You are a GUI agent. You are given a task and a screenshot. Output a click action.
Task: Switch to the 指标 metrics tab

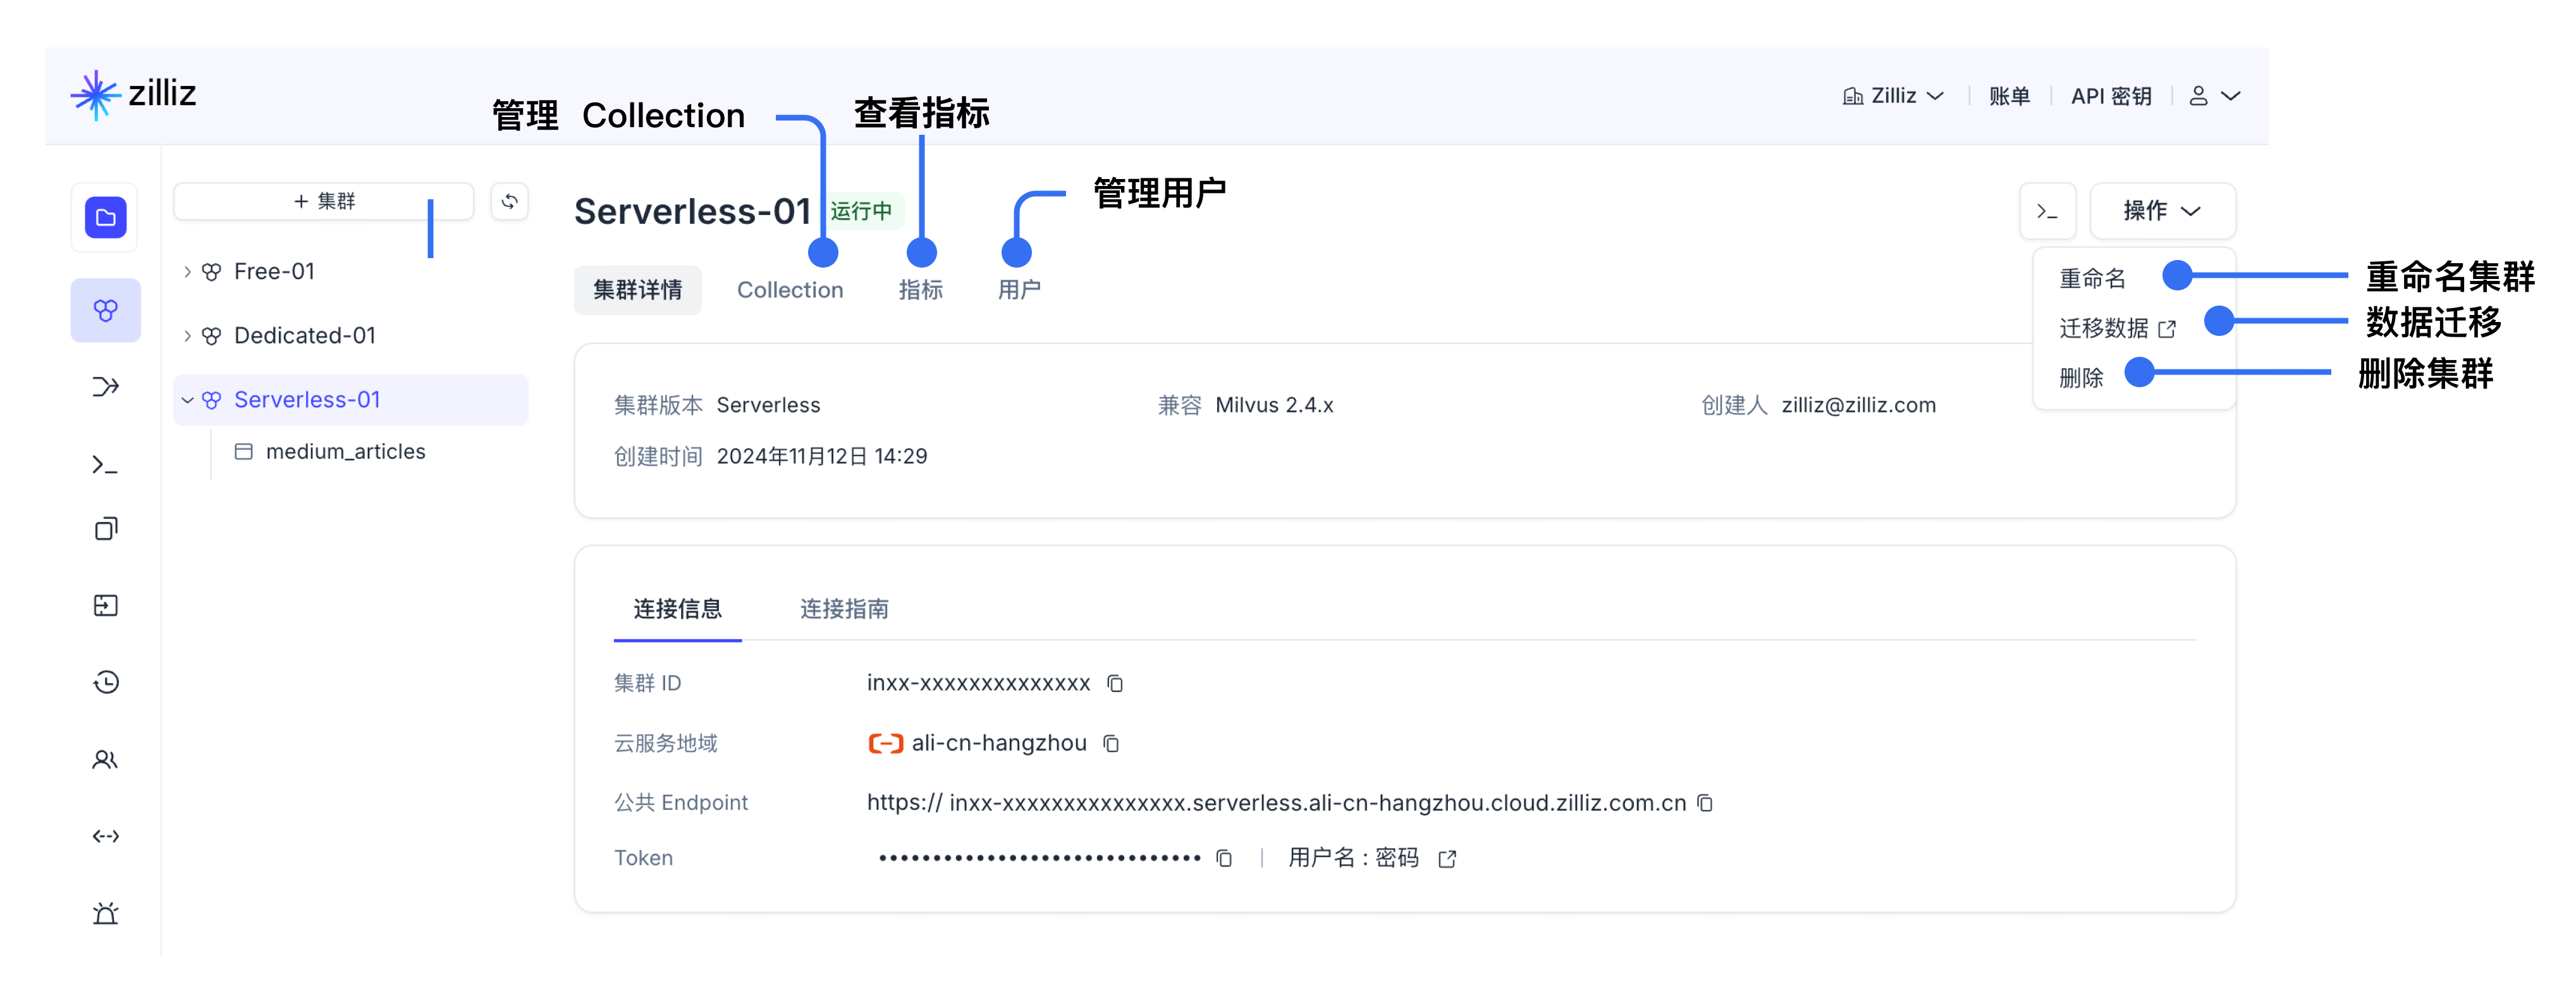pos(920,290)
